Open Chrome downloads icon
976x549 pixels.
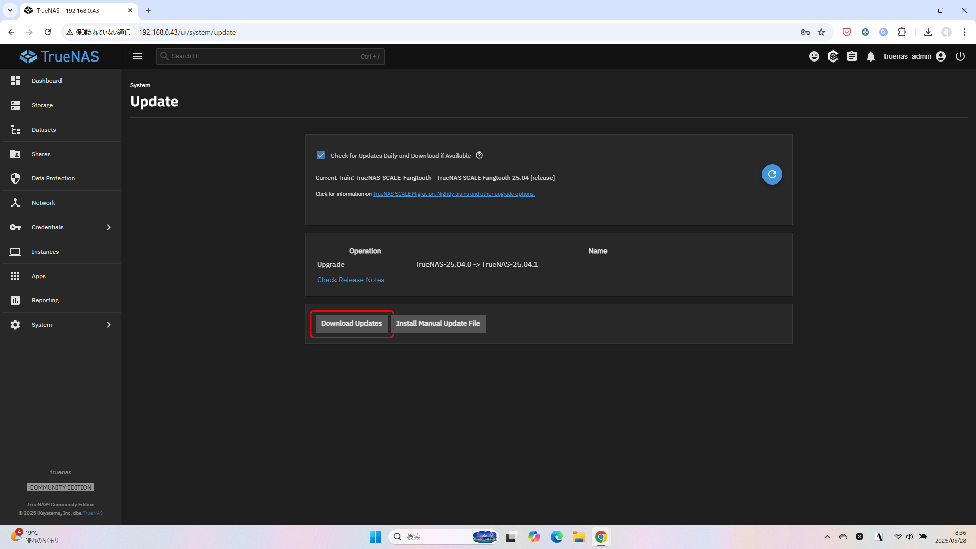[x=928, y=32]
